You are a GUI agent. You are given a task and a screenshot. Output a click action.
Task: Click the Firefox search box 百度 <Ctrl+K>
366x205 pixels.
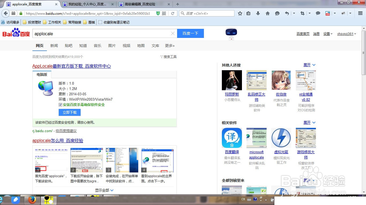pos(206,13)
